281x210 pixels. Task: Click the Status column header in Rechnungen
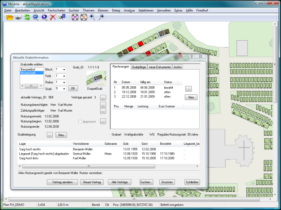(170, 82)
